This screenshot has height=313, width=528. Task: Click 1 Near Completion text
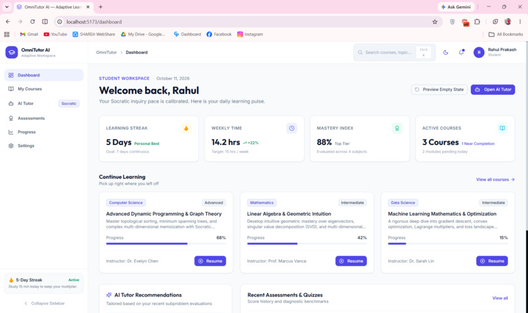point(478,144)
